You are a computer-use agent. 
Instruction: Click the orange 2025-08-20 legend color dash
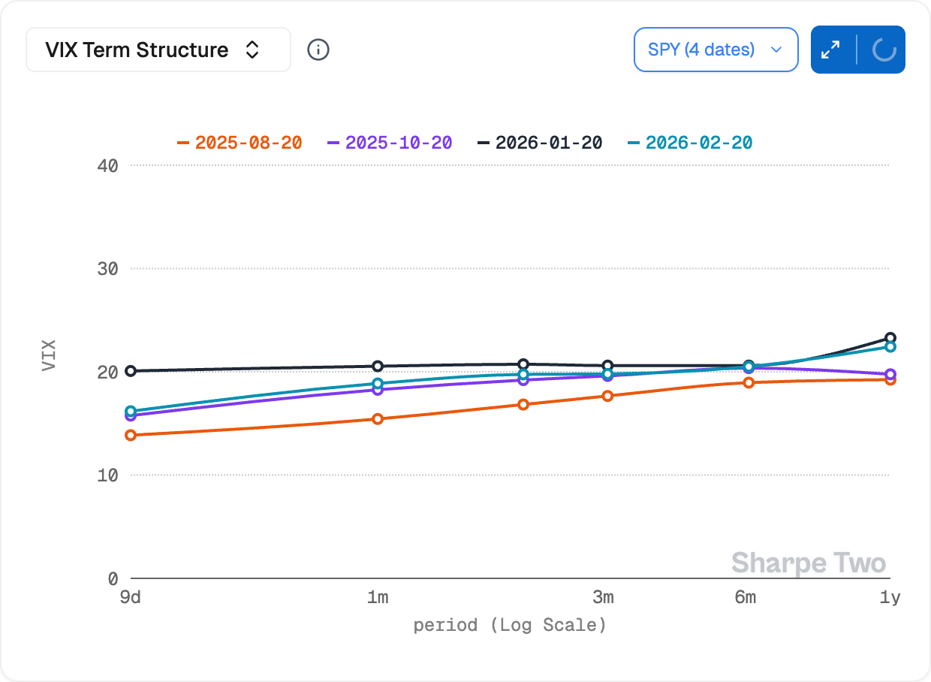point(183,143)
